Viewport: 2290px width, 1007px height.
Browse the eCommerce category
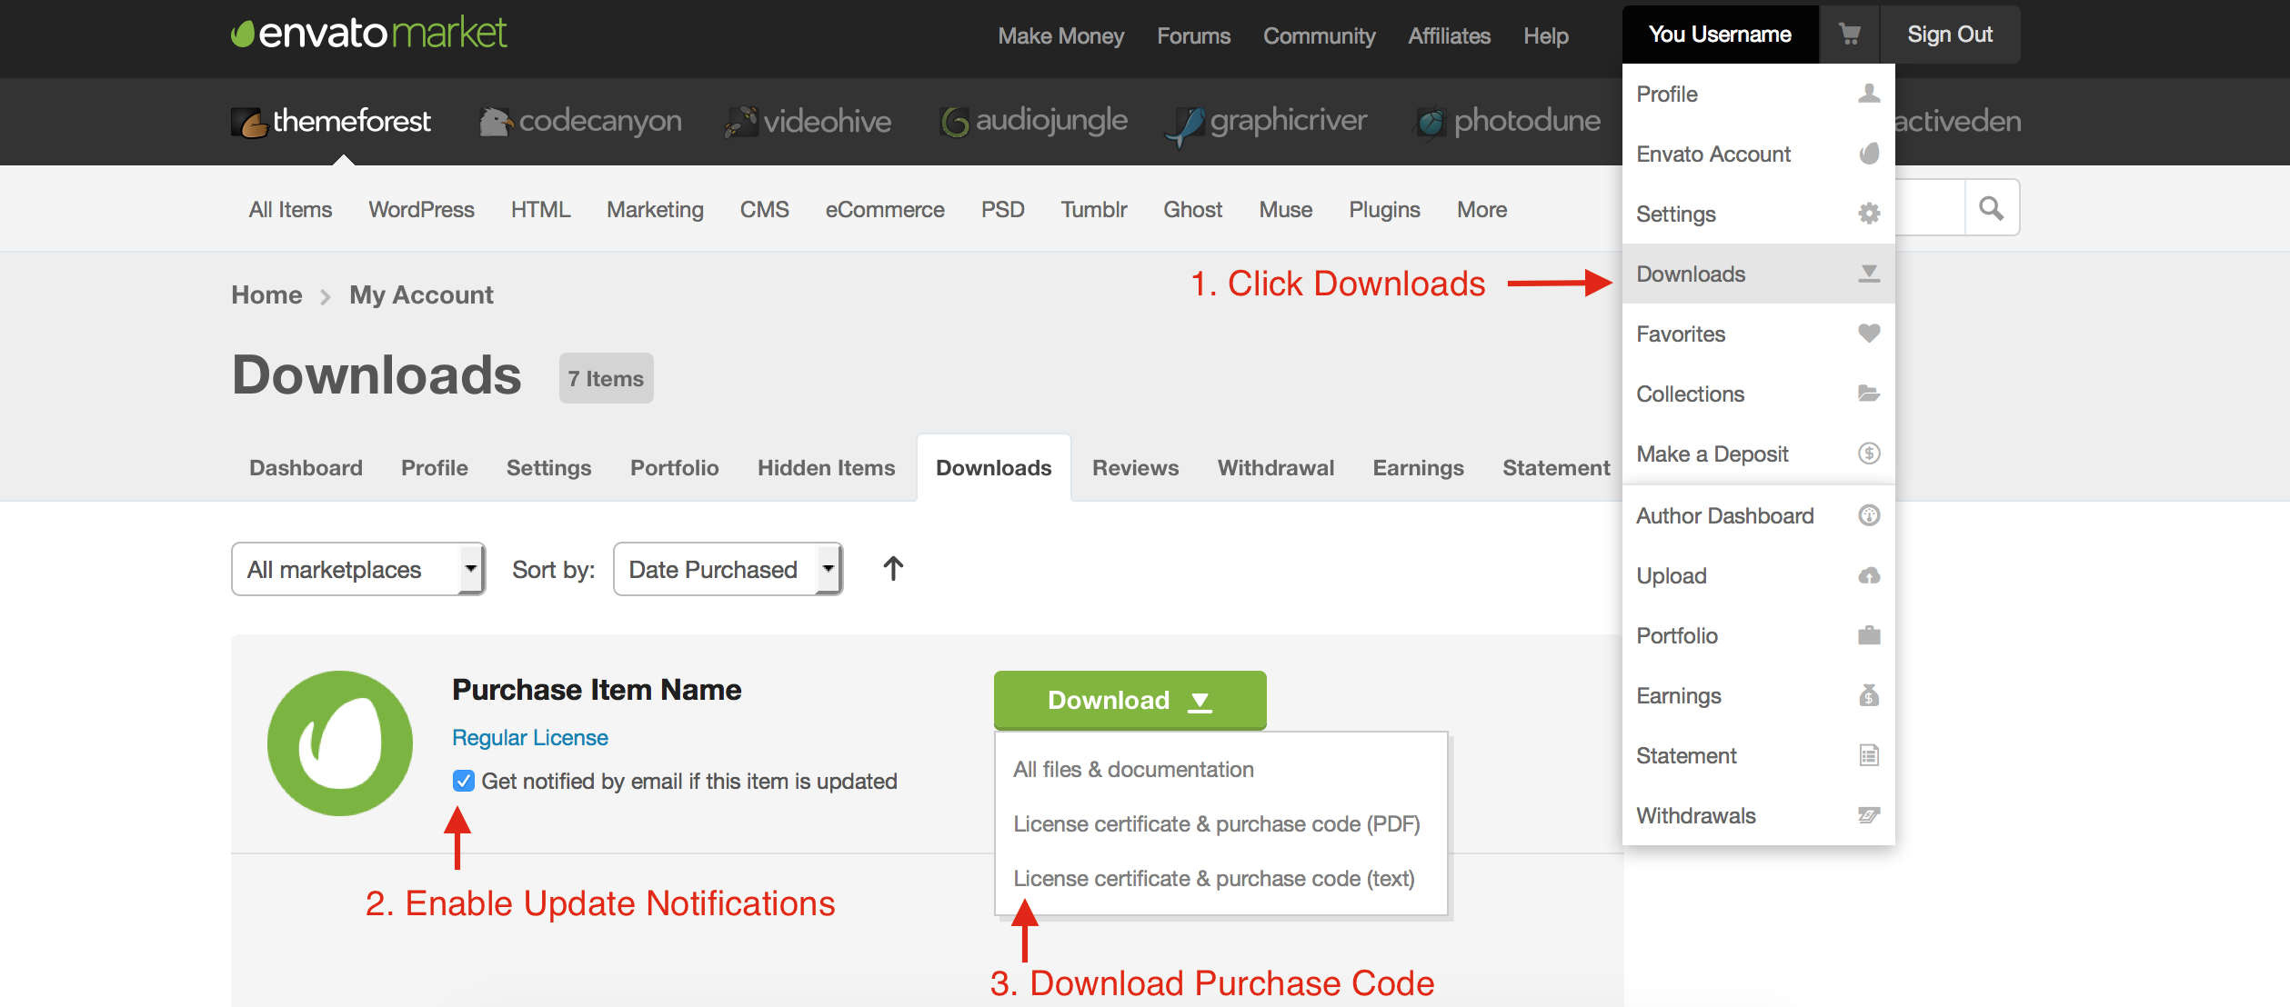(x=885, y=210)
